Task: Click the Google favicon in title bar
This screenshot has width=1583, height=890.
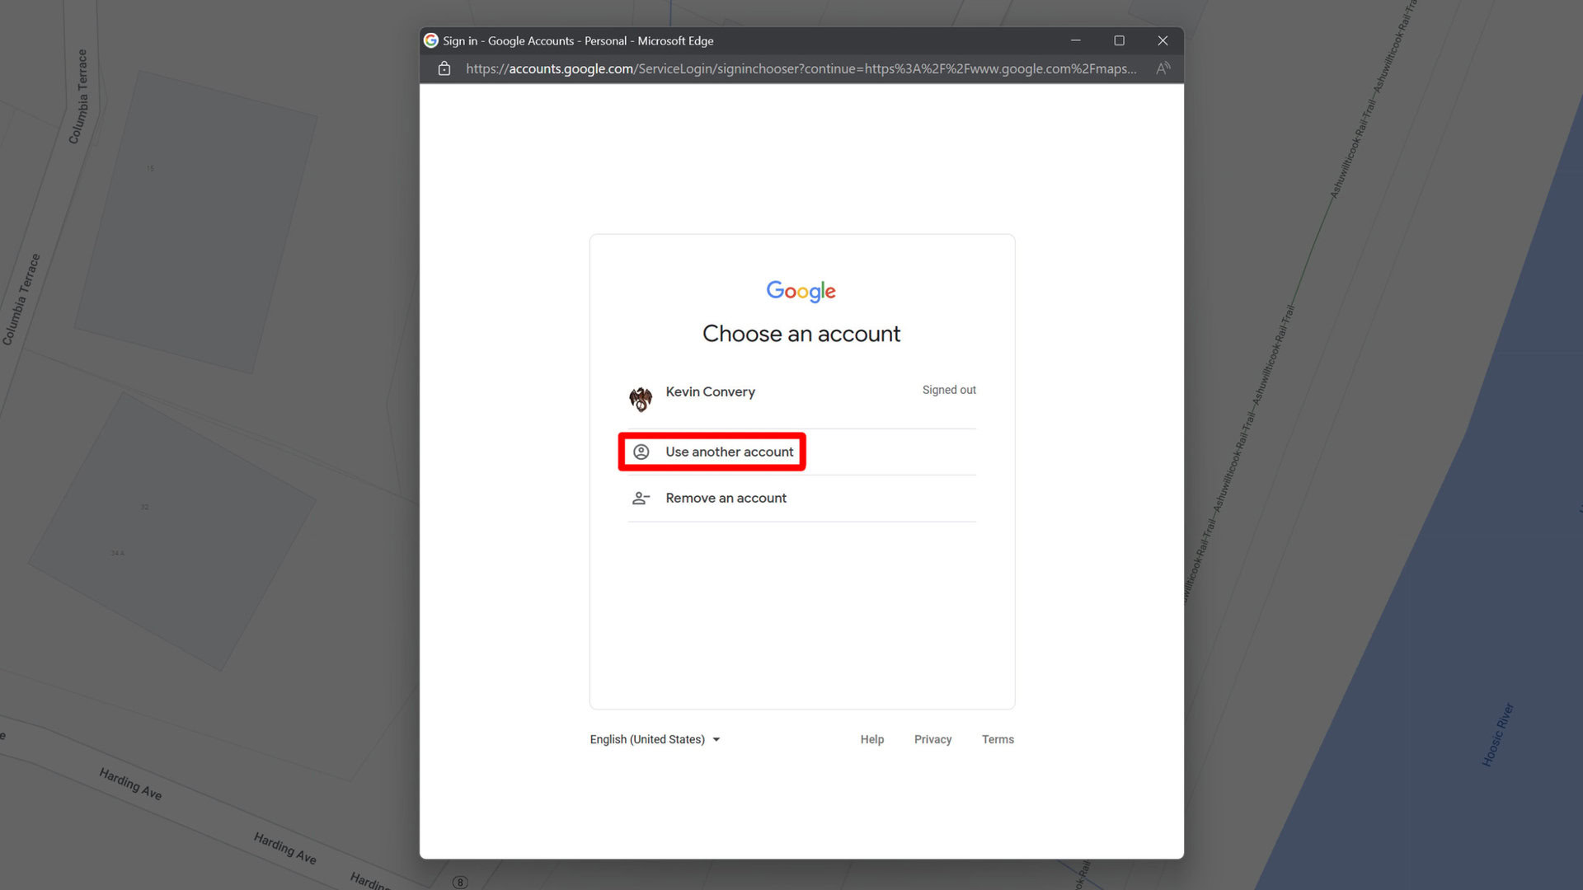Action: (x=431, y=40)
